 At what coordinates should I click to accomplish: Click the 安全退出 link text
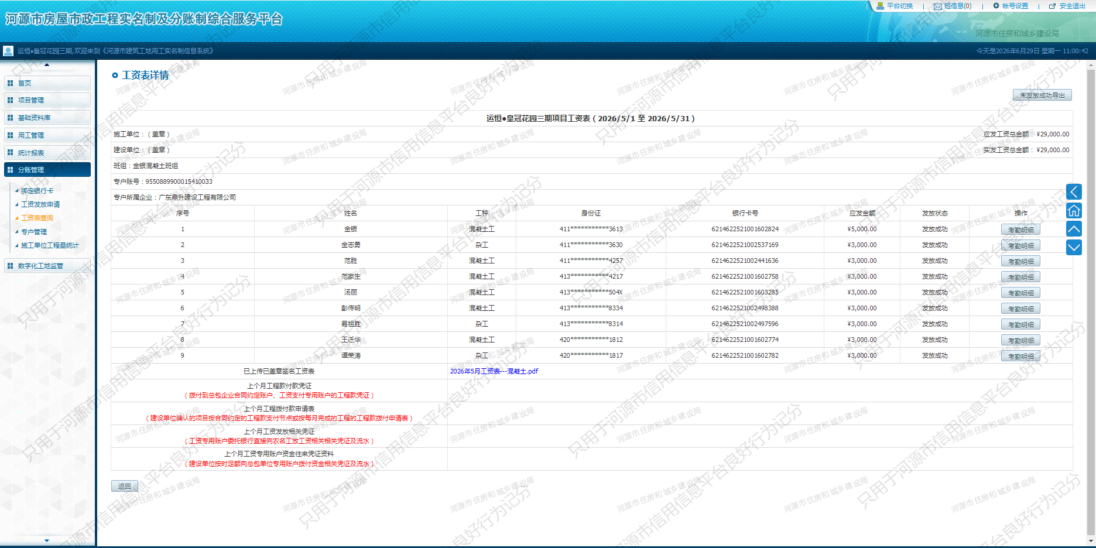point(1072,6)
